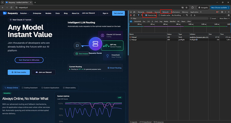Enable the Disable cache checkbox
The image size is (231, 123).
(x=159, y=15)
